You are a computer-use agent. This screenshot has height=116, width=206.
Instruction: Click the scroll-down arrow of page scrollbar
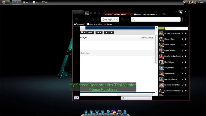tap(156, 92)
